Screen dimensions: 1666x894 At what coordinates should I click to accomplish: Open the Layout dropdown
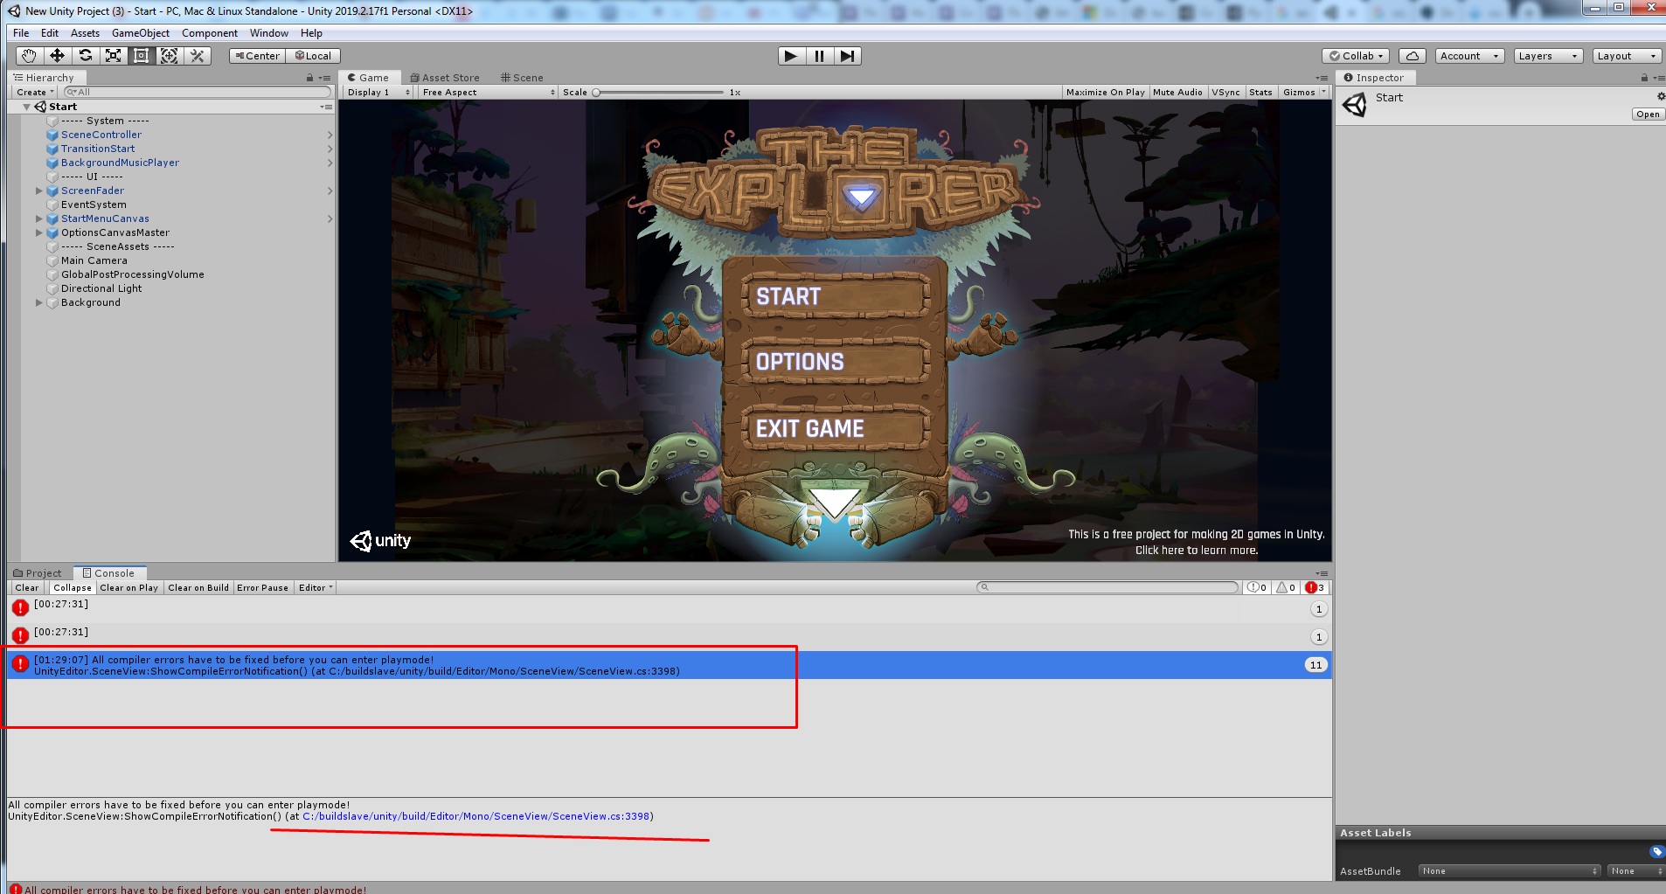(1626, 56)
